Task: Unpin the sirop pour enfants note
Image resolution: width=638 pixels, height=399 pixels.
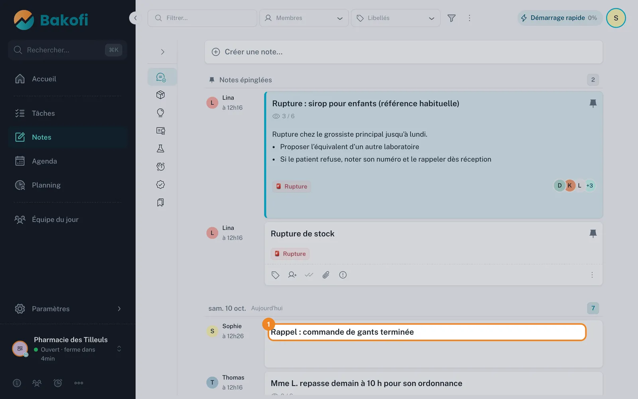Action: coord(593,104)
